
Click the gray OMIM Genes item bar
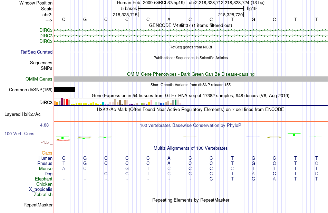191,79
